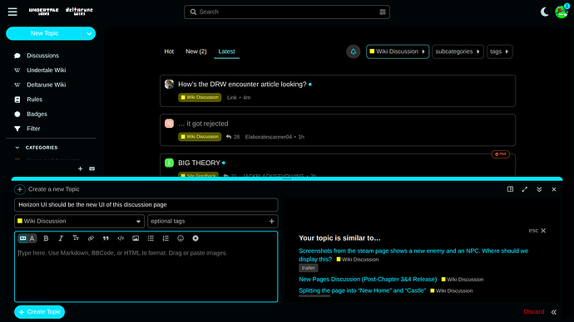Open the subcategories dropdown
This screenshot has width=574, height=322.
pos(458,51)
